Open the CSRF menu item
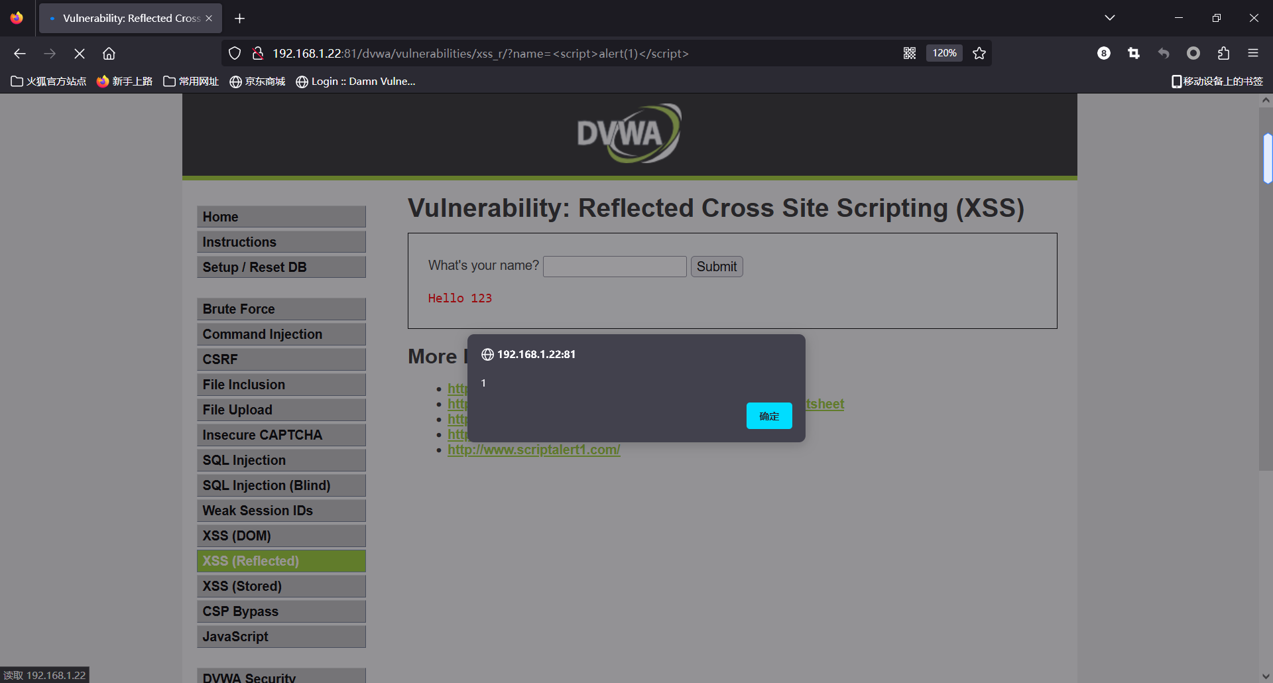 [x=281, y=359]
